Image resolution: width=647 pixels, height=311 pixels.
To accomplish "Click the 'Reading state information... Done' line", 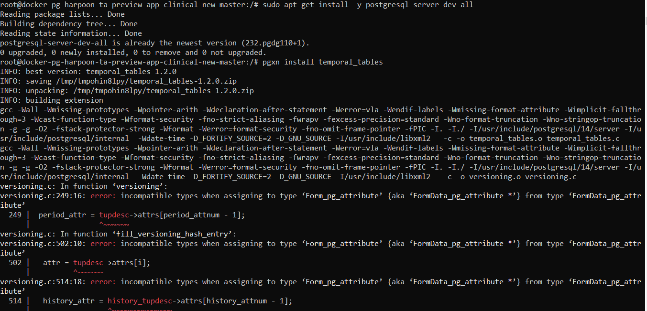I will (x=71, y=33).
